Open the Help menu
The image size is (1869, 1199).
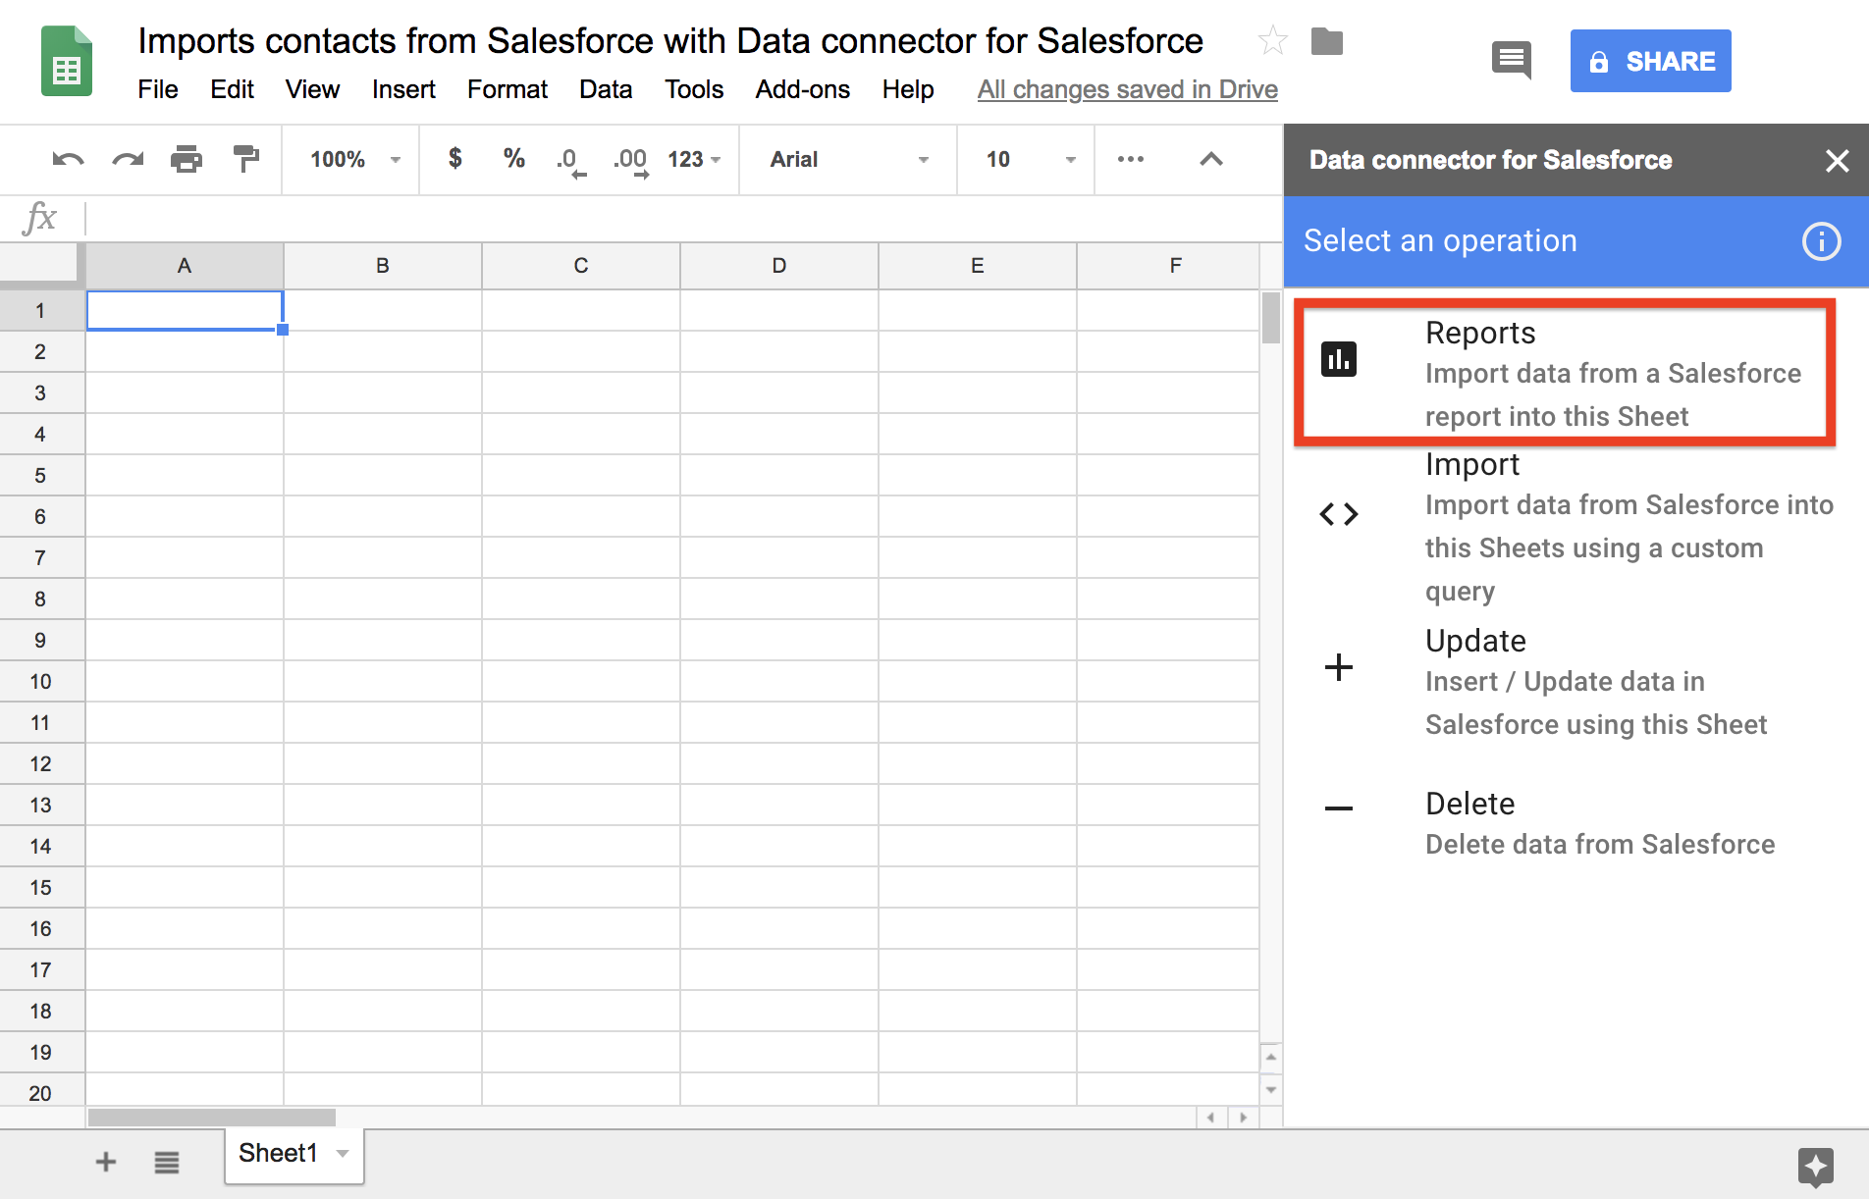[x=908, y=89]
